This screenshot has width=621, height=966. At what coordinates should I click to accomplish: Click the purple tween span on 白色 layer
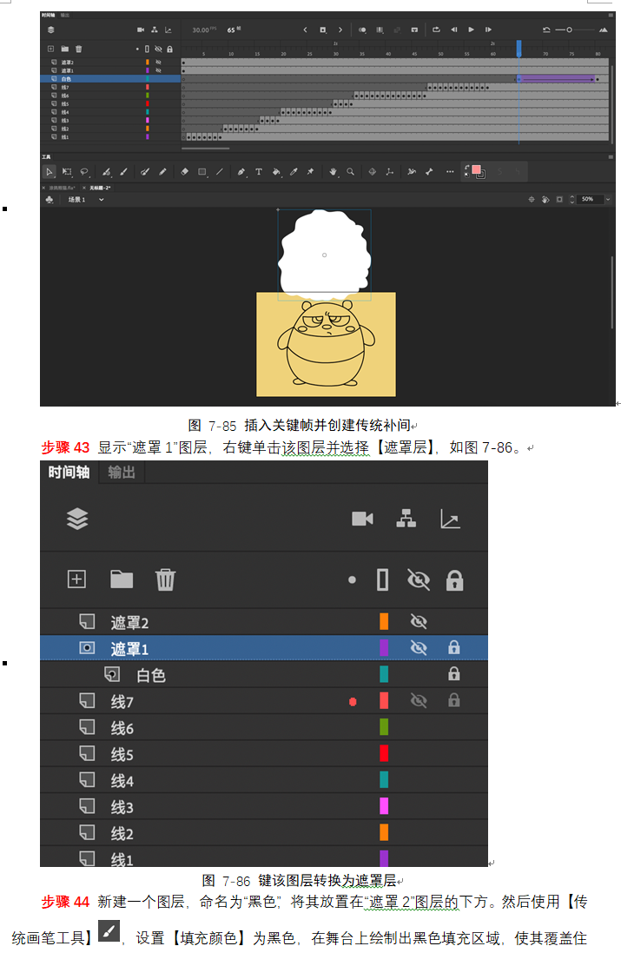(557, 79)
